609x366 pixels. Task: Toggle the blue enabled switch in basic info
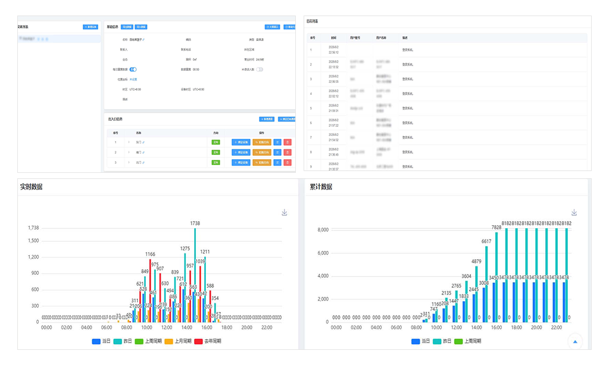click(x=133, y=70)
